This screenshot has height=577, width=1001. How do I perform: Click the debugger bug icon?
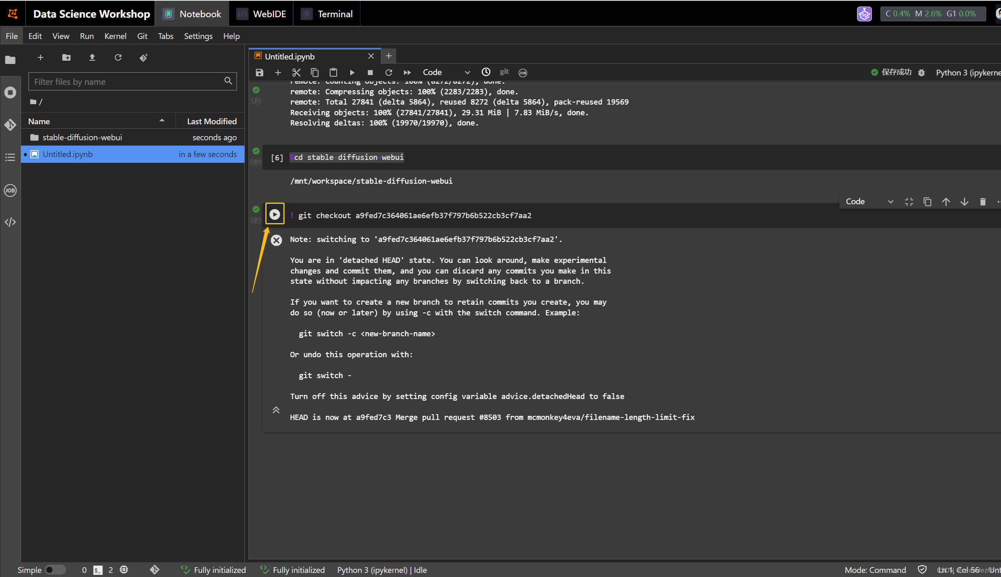click(x=921, y=73)
